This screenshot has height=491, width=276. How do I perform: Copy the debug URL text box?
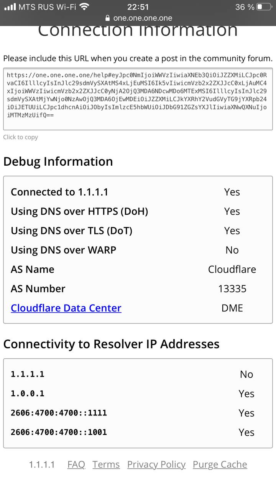(138, 99)
